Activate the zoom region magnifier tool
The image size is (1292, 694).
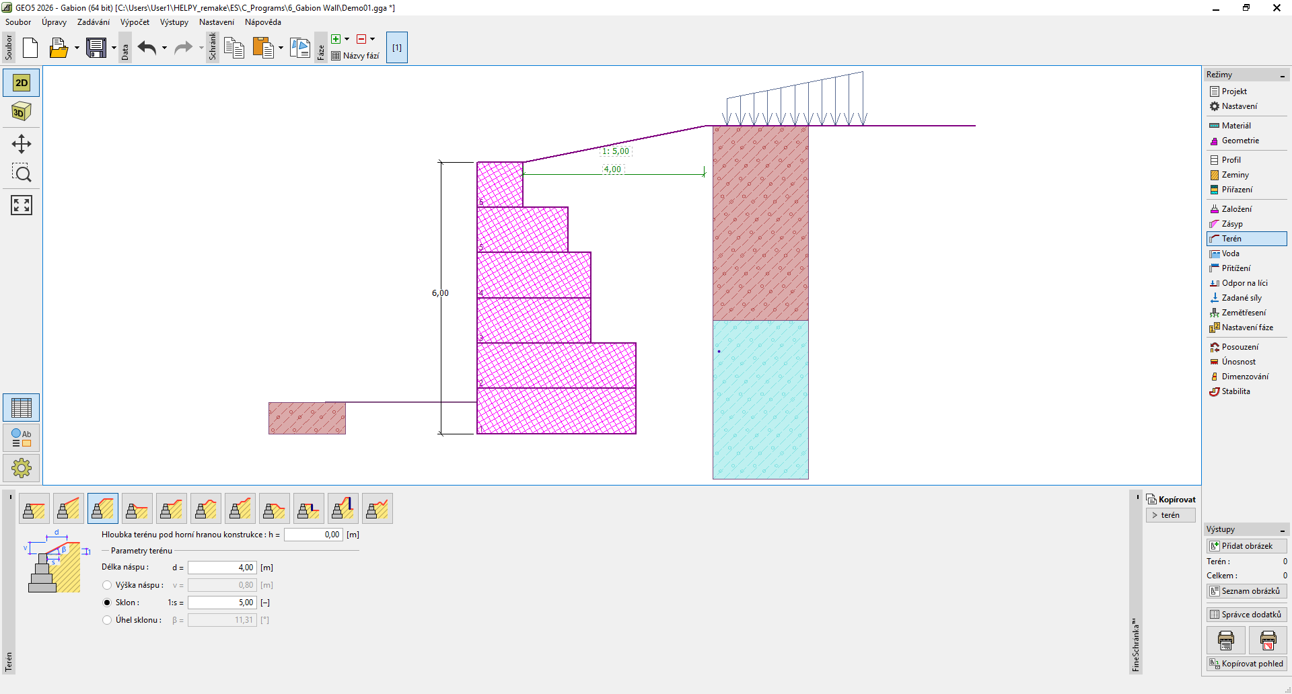pos(22,173)
